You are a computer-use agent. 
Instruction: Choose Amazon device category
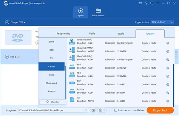[52, 91]
